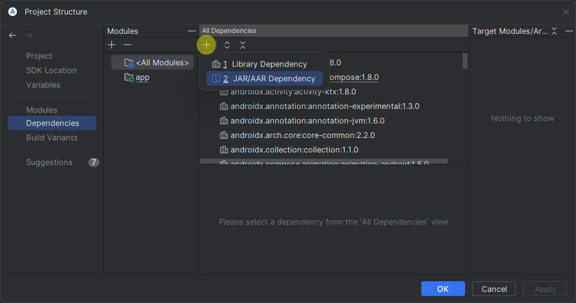Image resolution: width=576 pixels, height=303 pixels.
Task: Choose JAR/AAR Dependency from the popup menu
Action: click(274, 78)
